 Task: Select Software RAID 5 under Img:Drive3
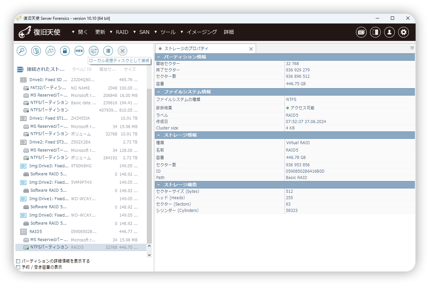point(81,174)
